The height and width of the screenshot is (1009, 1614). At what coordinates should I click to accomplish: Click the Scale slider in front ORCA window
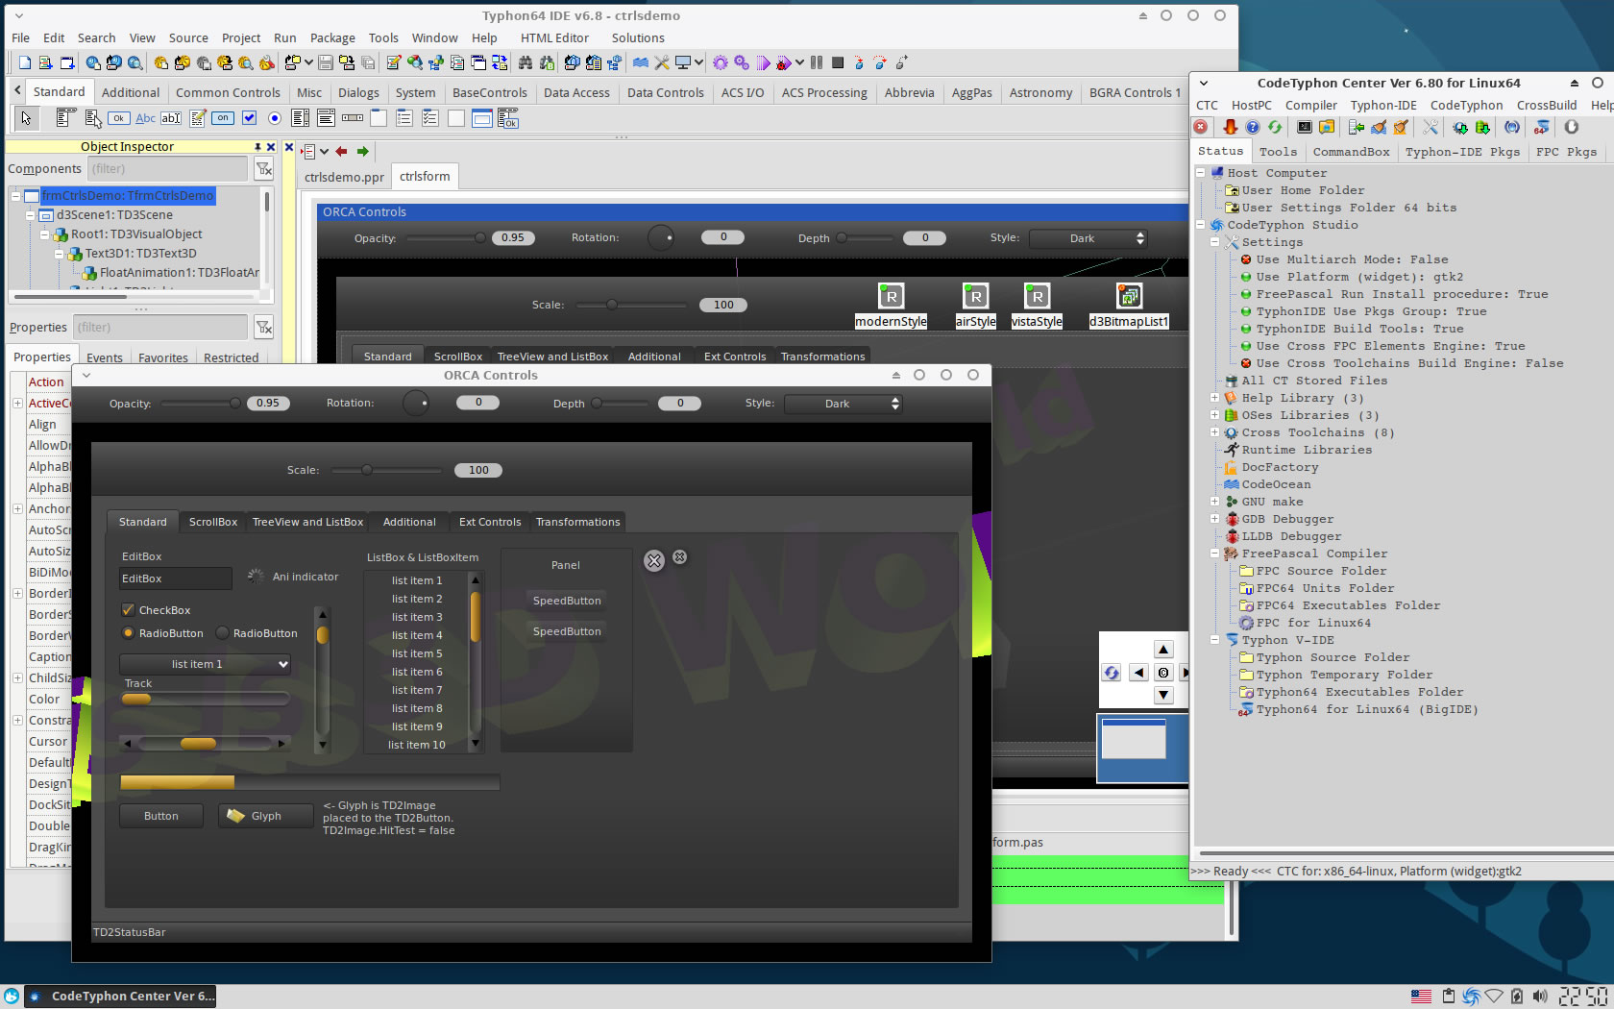point(386,470)
